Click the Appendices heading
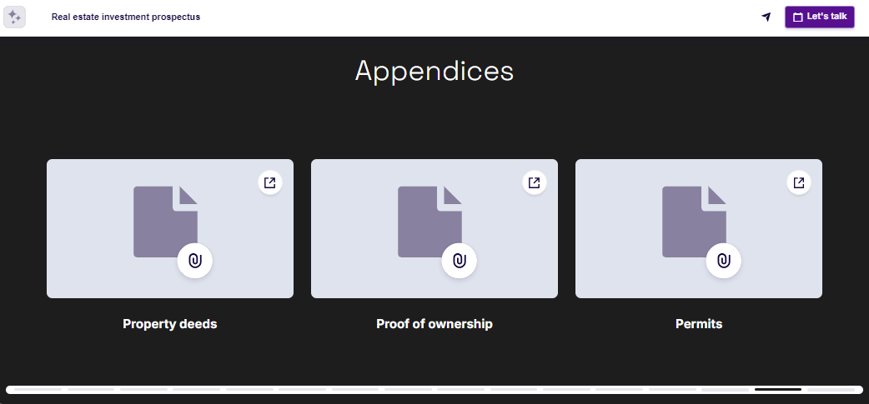 click(435, 71)
